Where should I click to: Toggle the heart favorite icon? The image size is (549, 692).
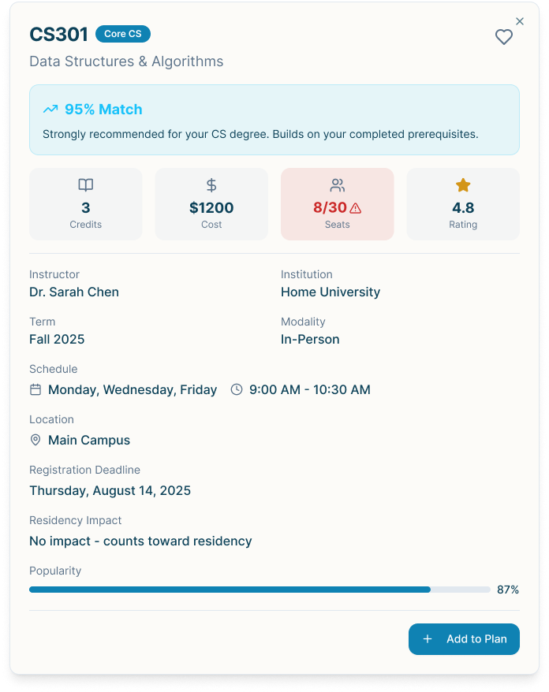[503, 37]
